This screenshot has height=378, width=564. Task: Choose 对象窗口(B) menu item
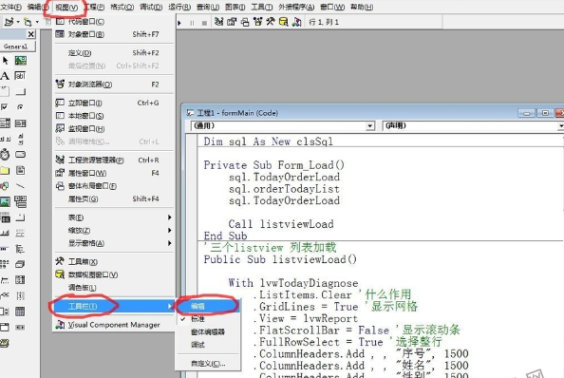click(114, 34)
